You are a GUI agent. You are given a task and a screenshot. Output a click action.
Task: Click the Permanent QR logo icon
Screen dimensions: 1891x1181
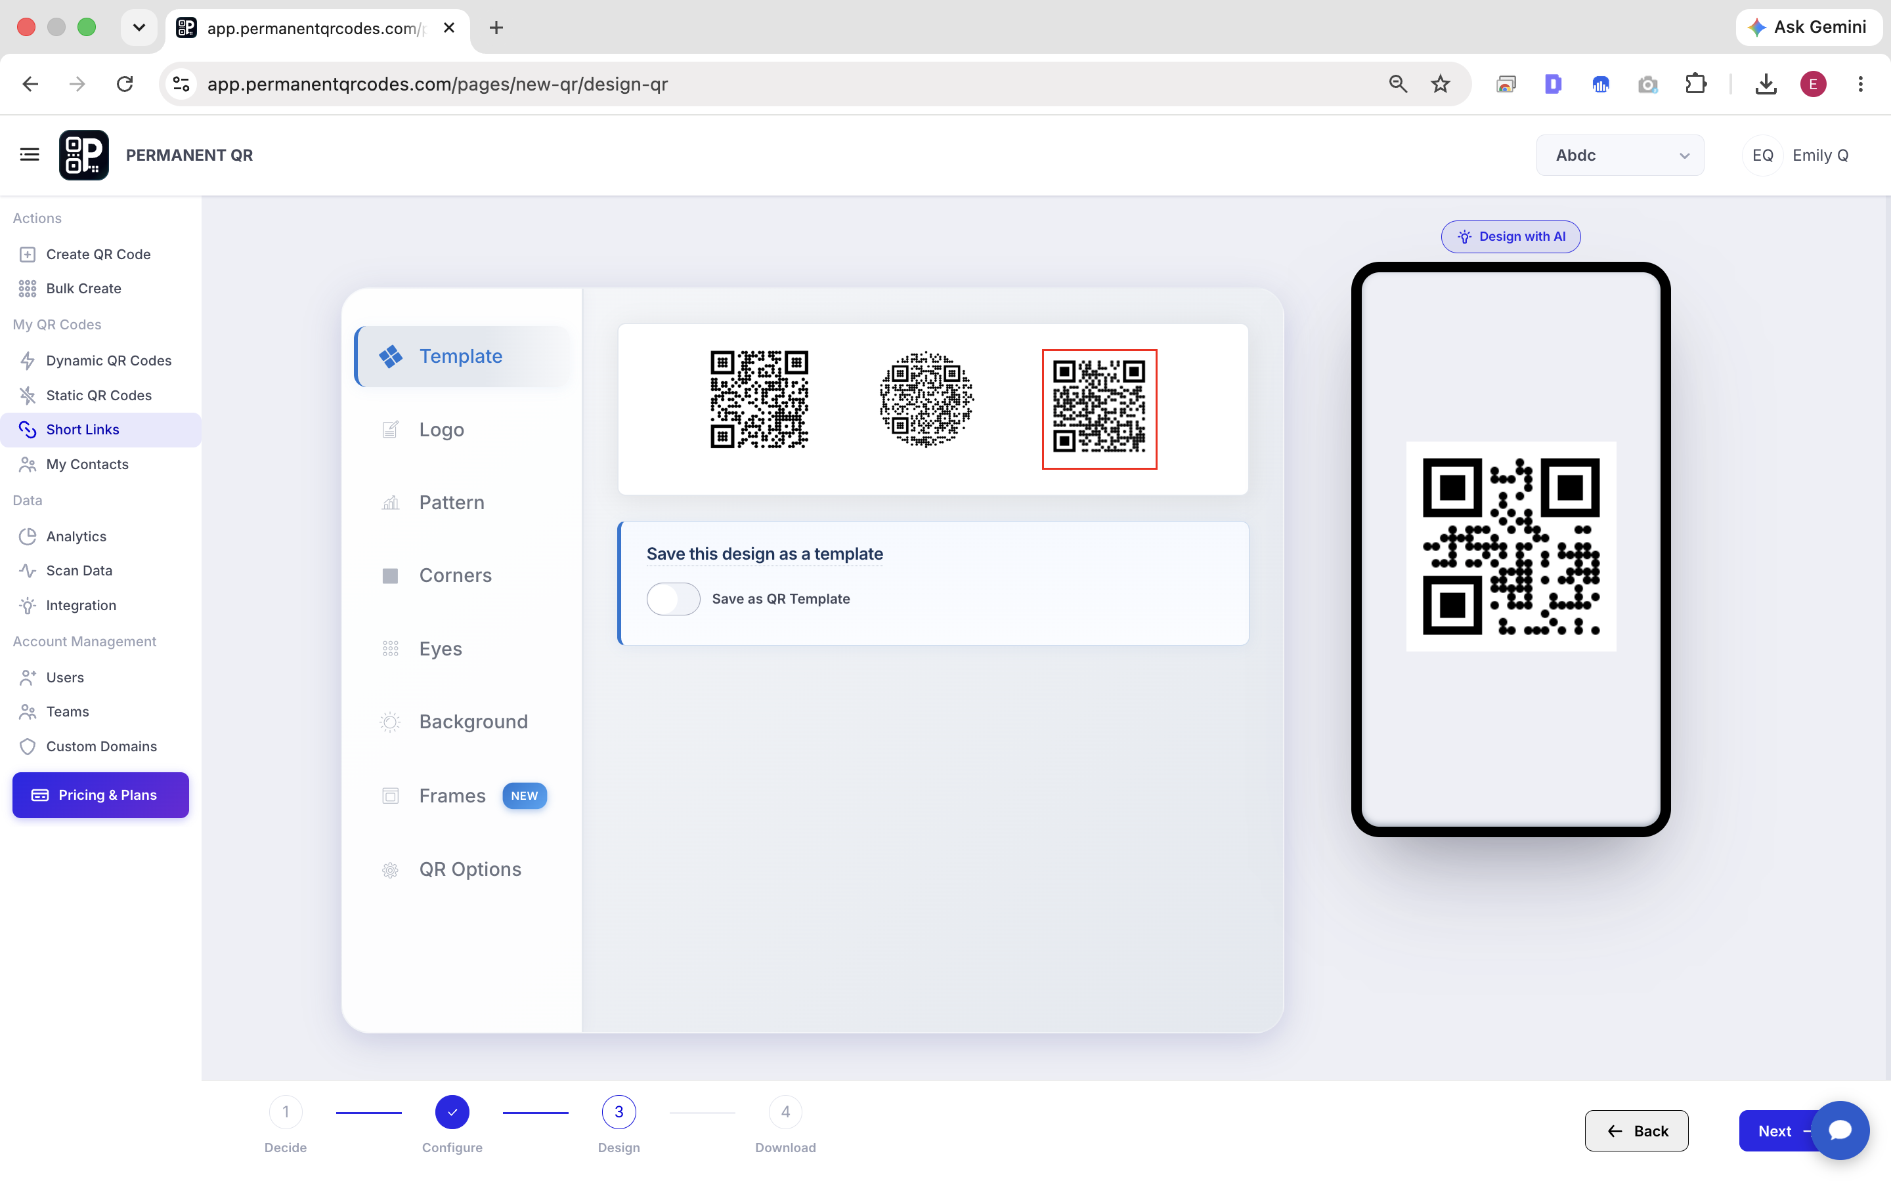[83, 155]
